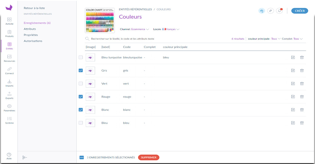
Task: Open the Channel Ecommerce dropdown
Action: 134,29
